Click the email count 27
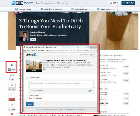 pos(12,105)
